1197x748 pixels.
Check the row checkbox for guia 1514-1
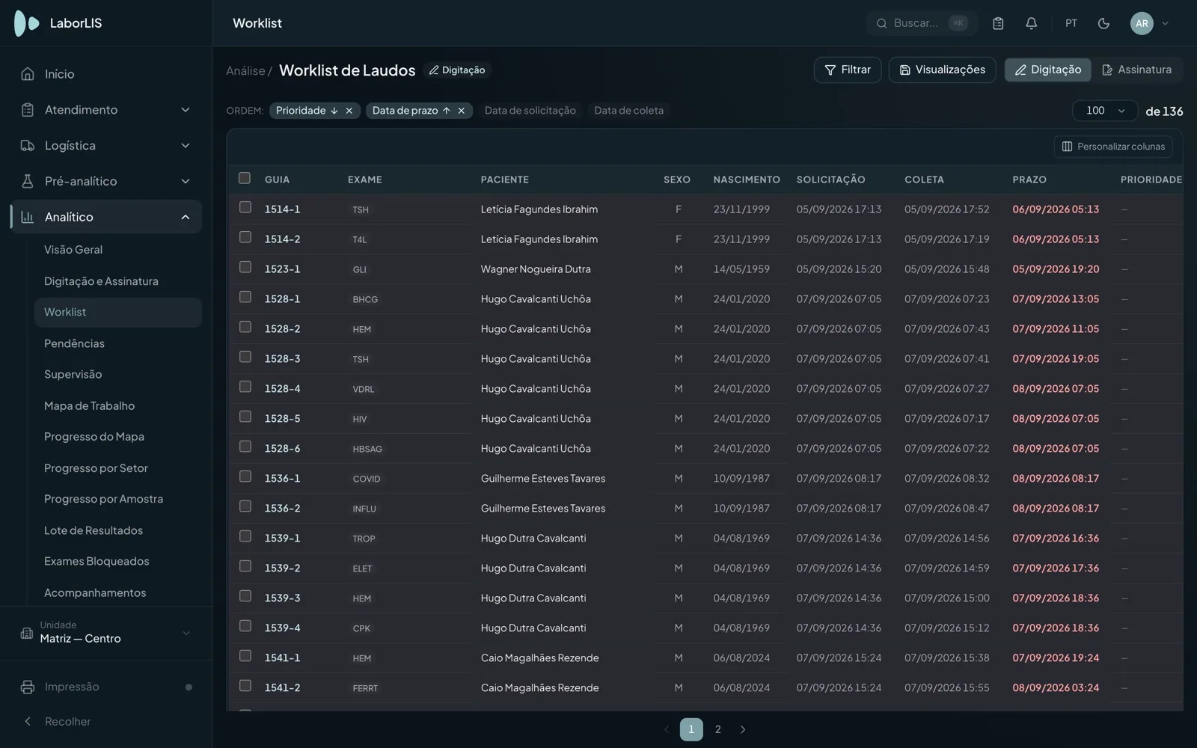245,207
